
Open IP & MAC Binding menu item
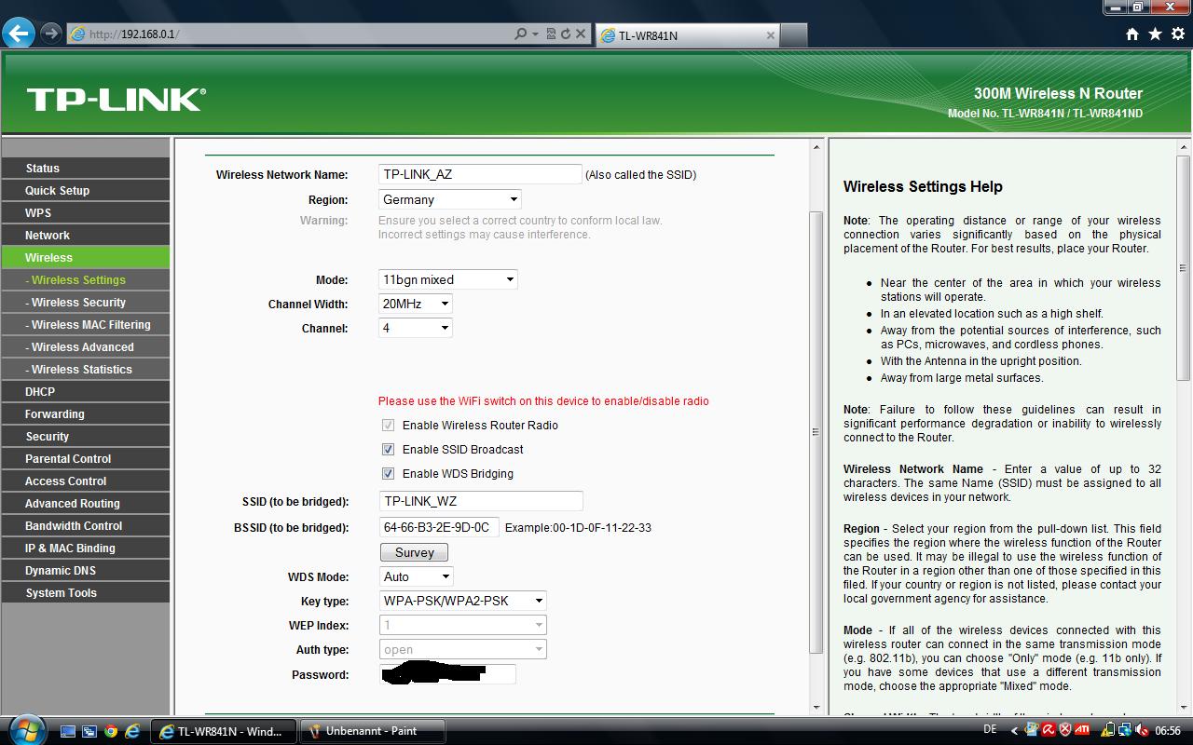pos(86,549)
